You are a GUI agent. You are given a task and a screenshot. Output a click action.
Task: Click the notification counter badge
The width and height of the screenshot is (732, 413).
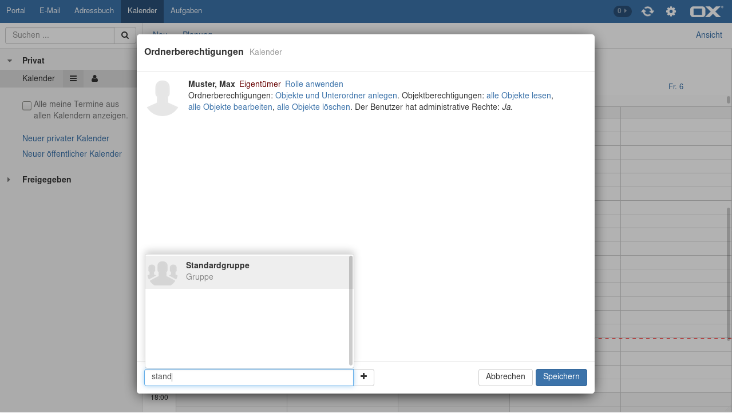click(622, 11)
